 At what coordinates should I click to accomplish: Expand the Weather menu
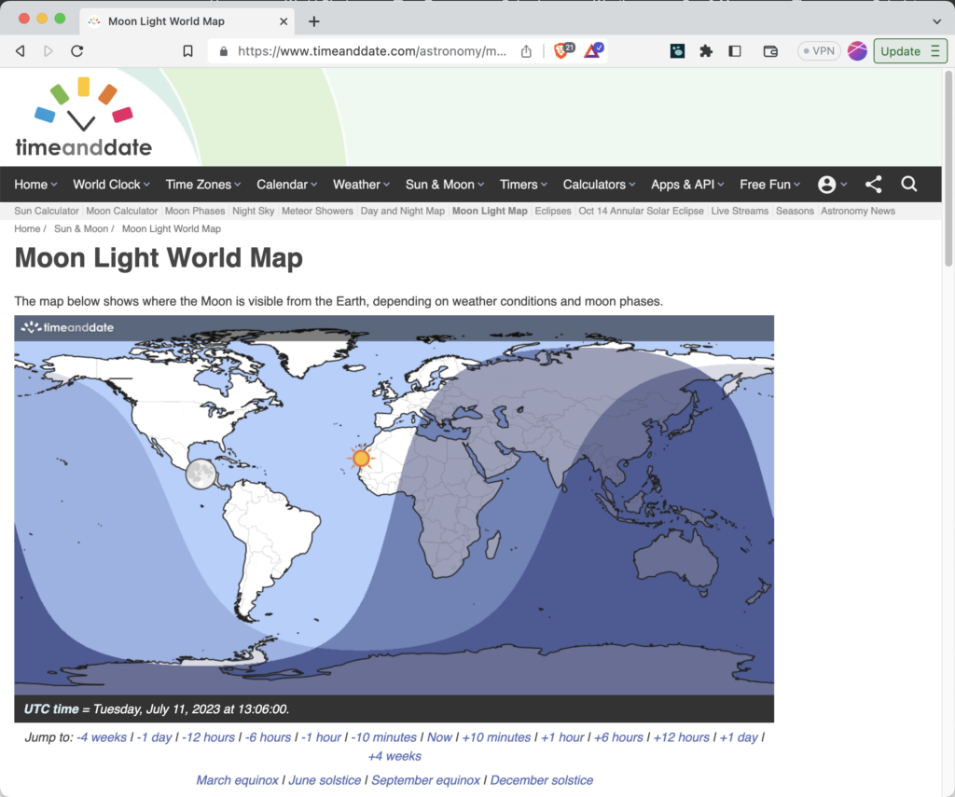coord(361,184)
